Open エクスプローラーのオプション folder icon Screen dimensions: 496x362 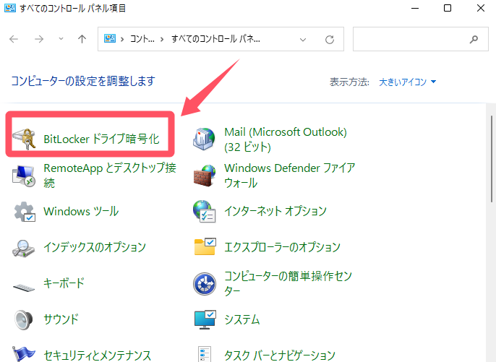pyautogui.click(x=205, y=248)
